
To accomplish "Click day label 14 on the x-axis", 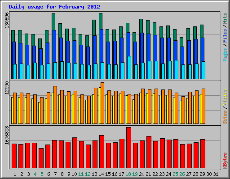I will click(x=101, y=174).
